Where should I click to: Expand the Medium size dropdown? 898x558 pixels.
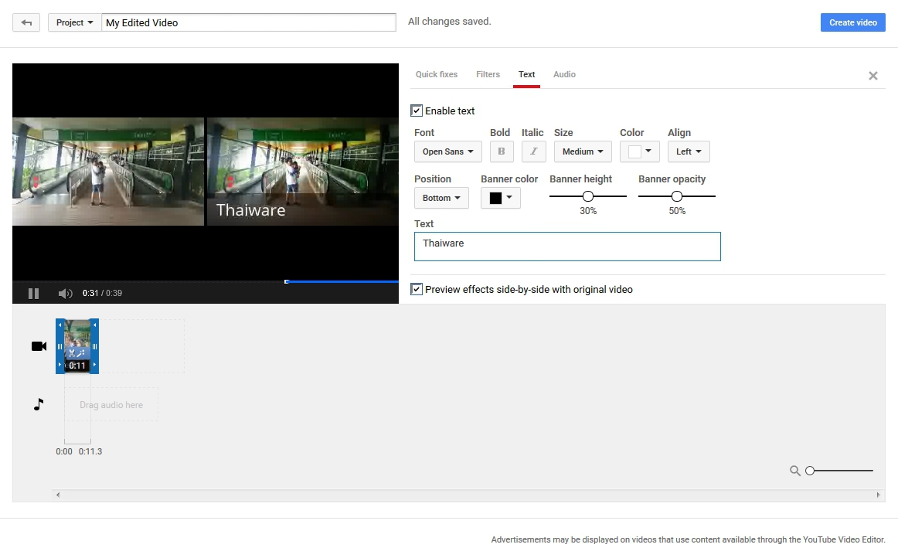point(582,151)
